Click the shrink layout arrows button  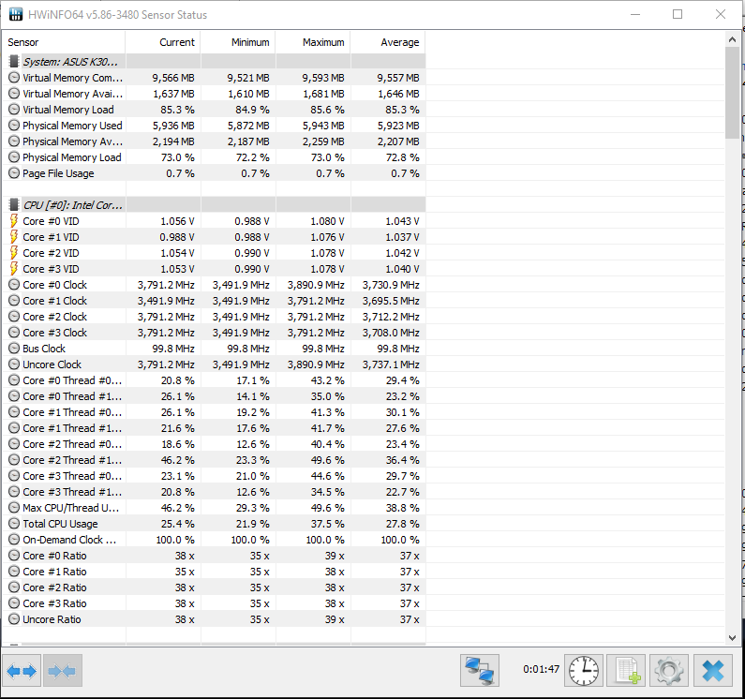62,671
